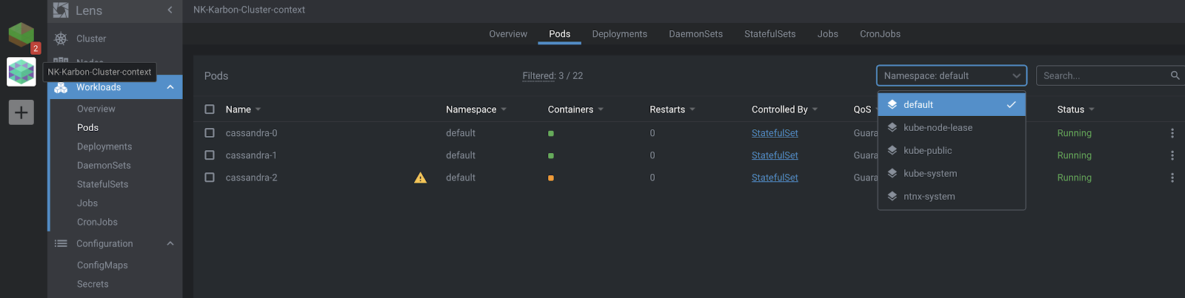This screenshot has width=1185, height=298.
Task: Open Secrets in the sidebar
Action: click(93, 284)
